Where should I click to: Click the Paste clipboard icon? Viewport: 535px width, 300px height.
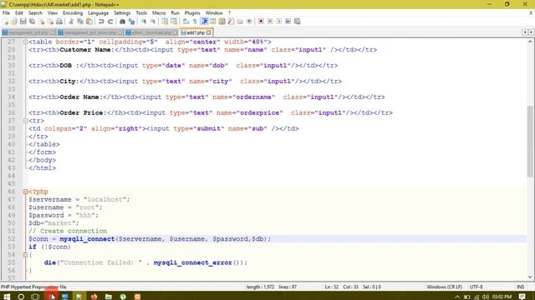point(89,22)
